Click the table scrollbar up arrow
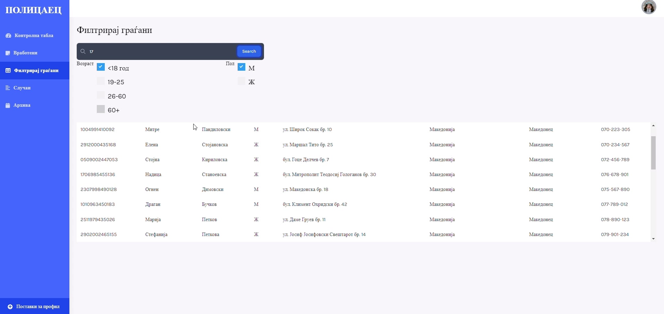Image resolution: width=664 pixels, height=314 pixels. tap(654, 125)
